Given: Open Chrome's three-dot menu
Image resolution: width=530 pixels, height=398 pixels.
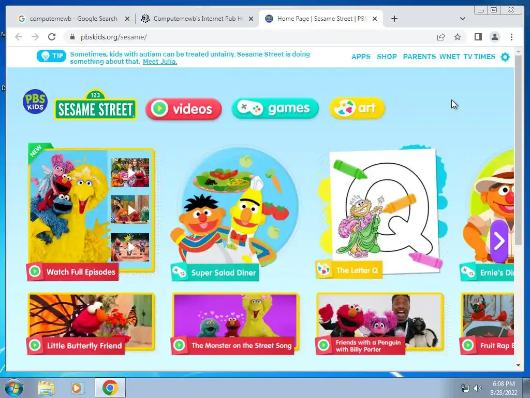Looking at the screenshot, I should (511, 37).
